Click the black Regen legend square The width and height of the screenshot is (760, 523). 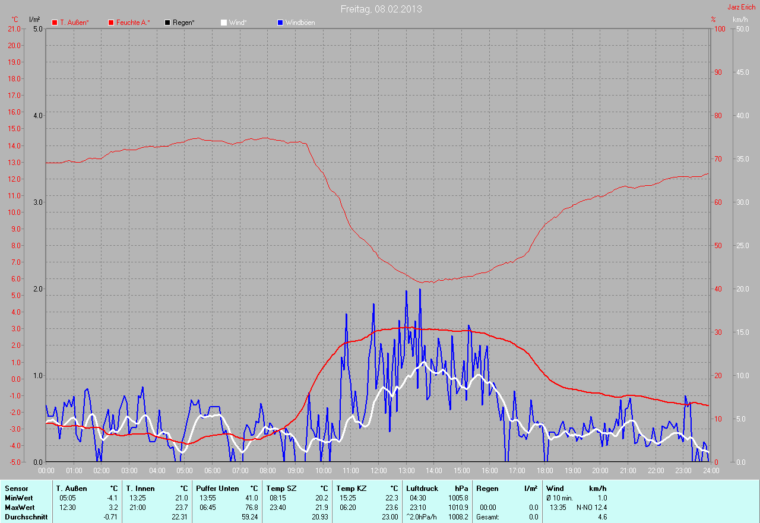pyautogui.click(x=167, y=23)
